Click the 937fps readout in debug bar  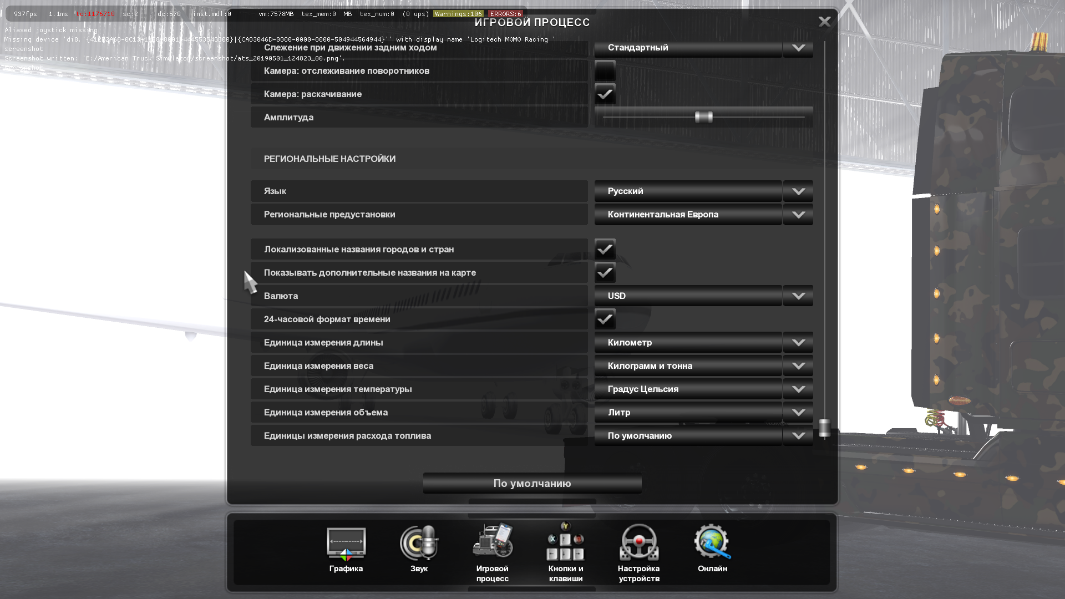click(x=26, y=14)
